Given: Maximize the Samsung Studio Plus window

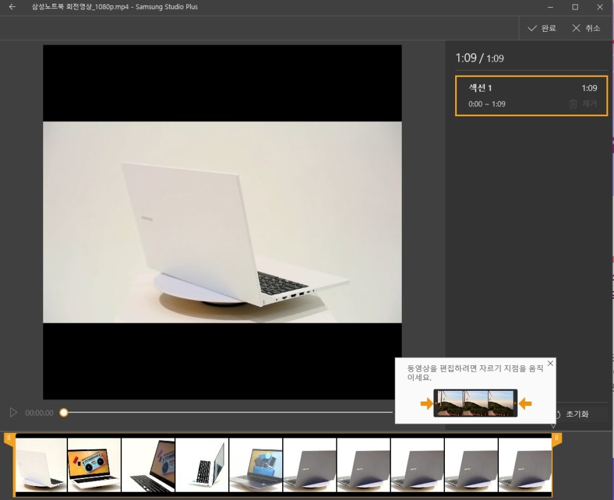Looking at the screenshot, I should click(x=575, y=7).
